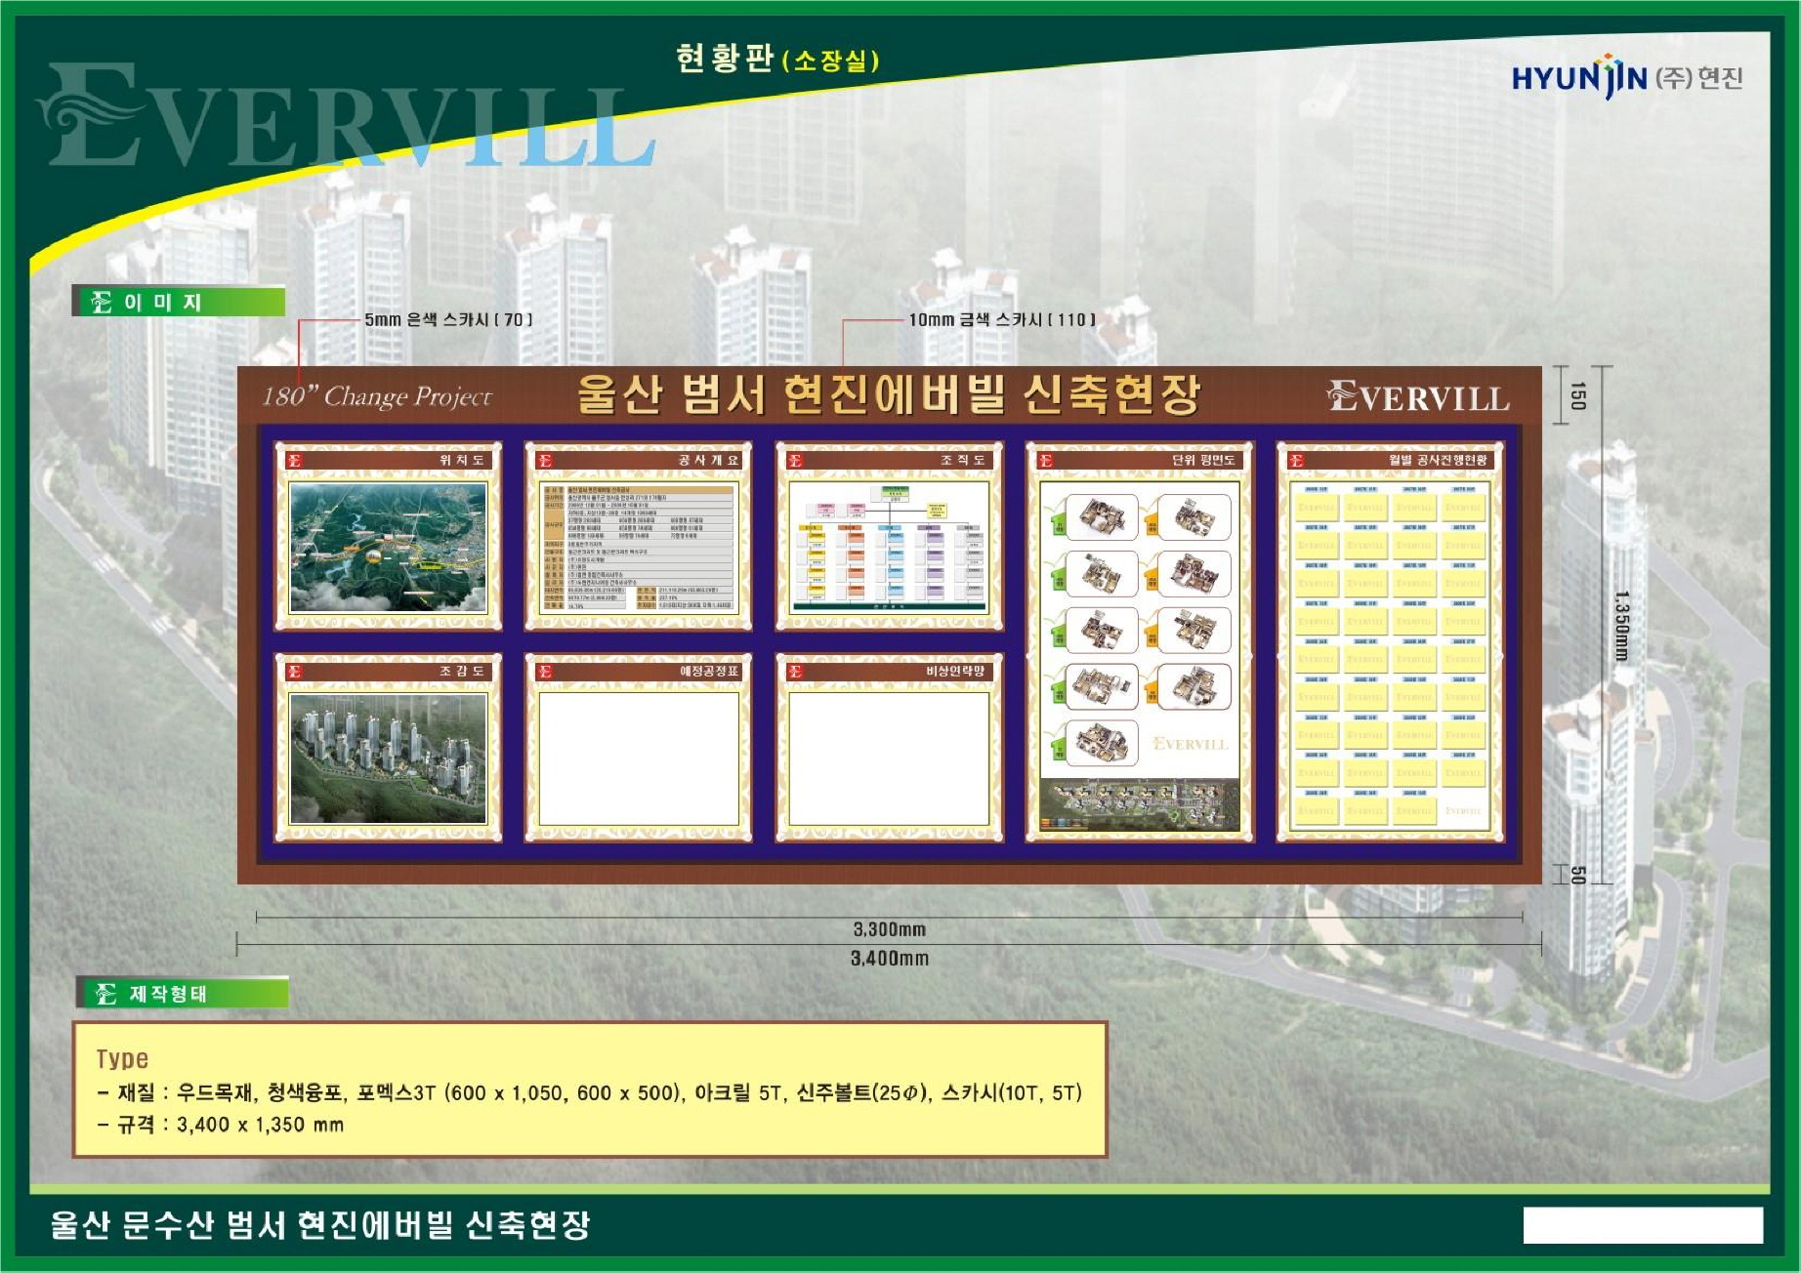Select the 위치도 map thumbnail
The image size is (1801, 1273).
click(388, 547)
